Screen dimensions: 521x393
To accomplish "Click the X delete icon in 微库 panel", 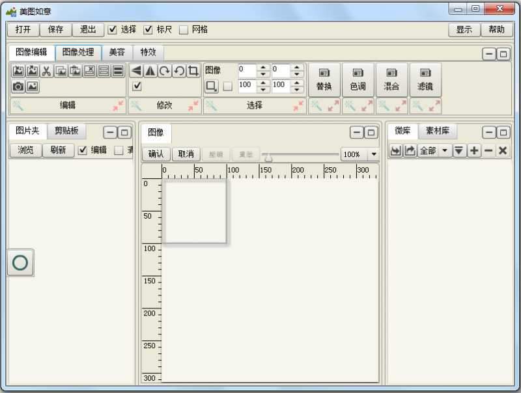I will tap(502, 150).
